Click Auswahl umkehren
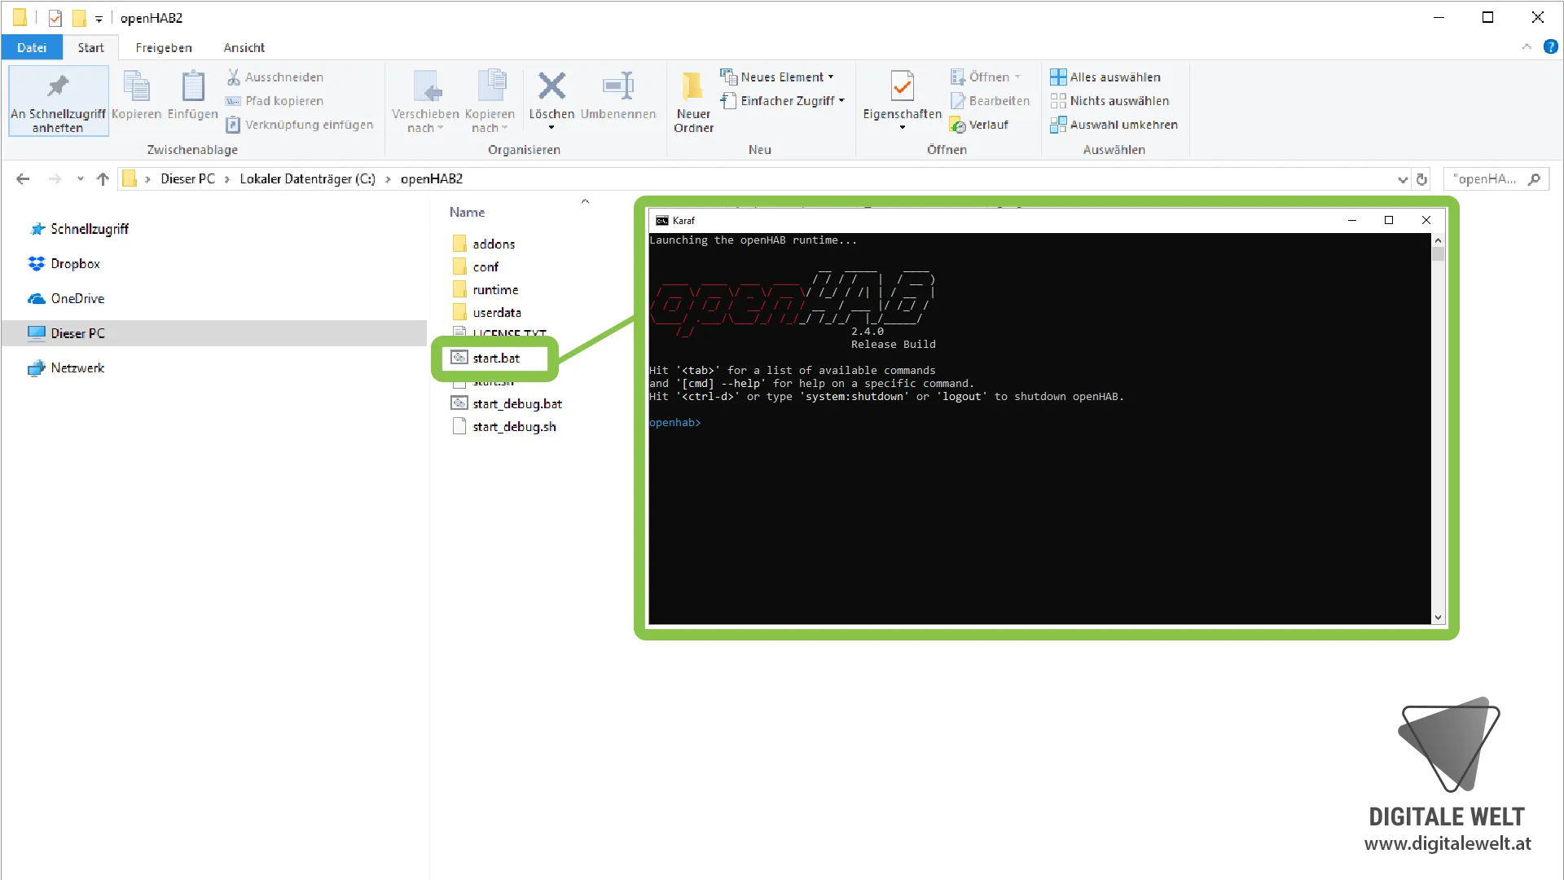 click(1114, 125)
